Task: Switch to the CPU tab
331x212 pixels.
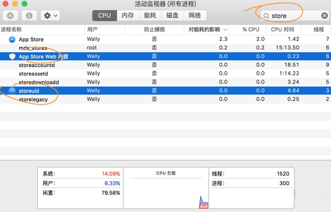Action: pyautogui.click(x=104, y=15)
